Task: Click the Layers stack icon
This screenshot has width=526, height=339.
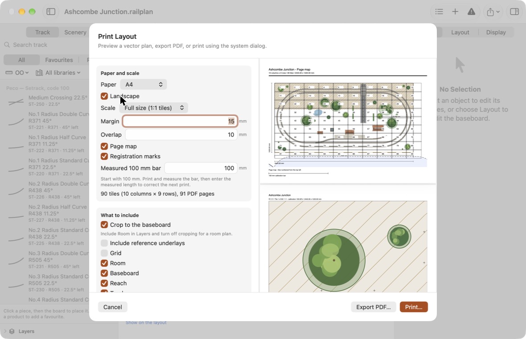Action: click(x=12, y=331)
